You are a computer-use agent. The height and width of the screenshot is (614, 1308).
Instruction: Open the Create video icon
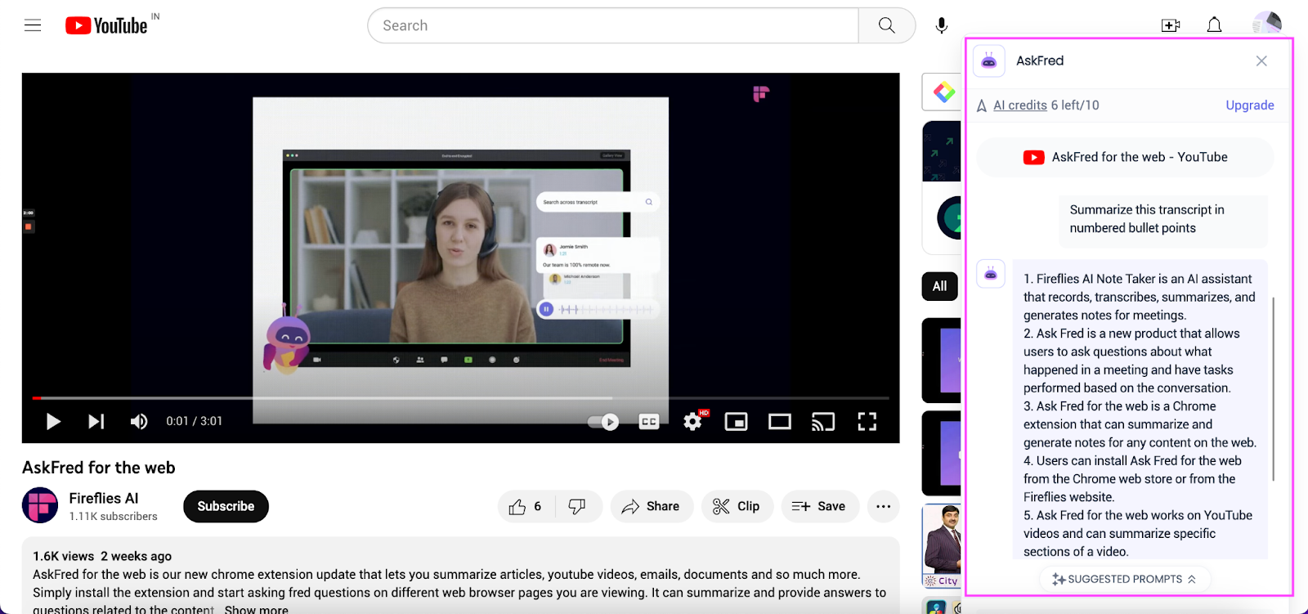[x=1171, y=25]
